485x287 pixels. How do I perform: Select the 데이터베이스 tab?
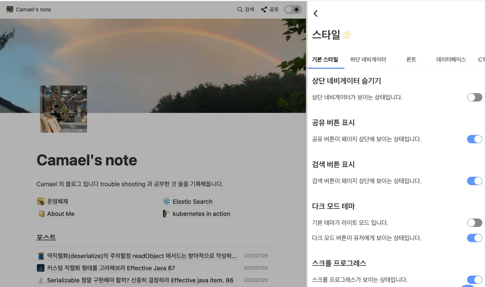click(451, 59)
